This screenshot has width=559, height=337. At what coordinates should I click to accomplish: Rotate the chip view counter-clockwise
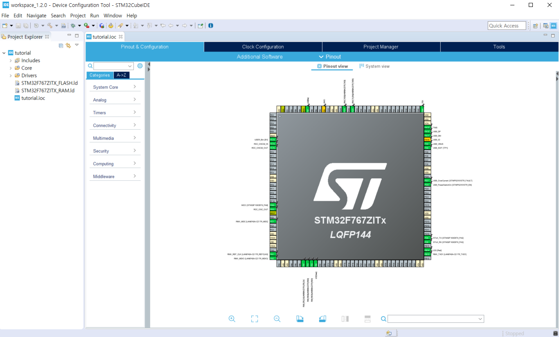click(322, 319)
